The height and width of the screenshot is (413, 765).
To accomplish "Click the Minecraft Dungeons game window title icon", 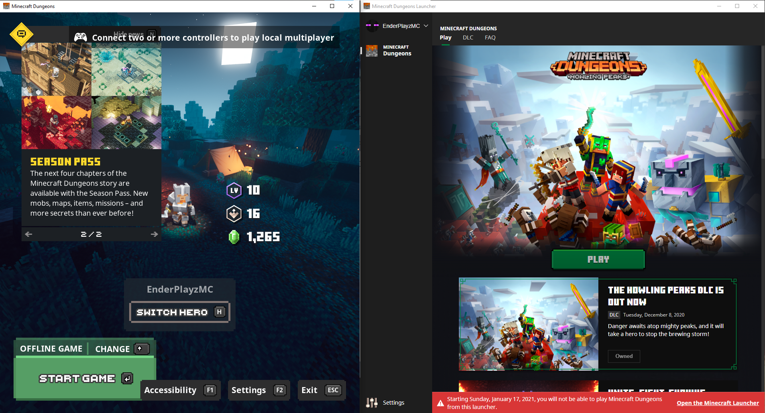I will (x=6, y=6).
